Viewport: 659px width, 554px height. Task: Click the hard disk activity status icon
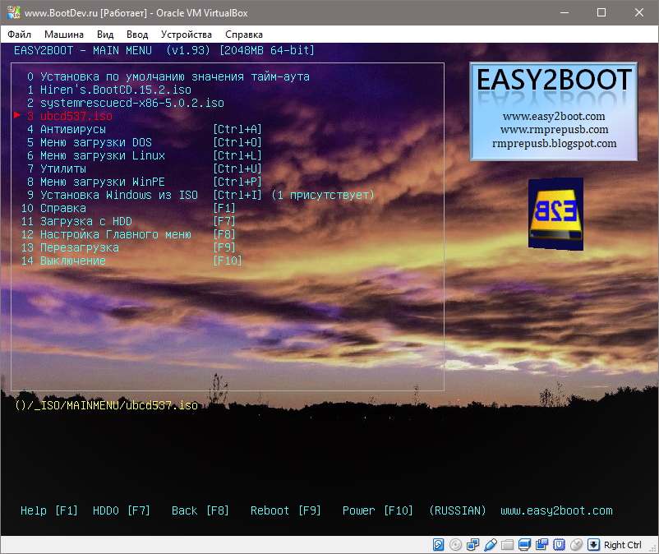coord(438,545)
